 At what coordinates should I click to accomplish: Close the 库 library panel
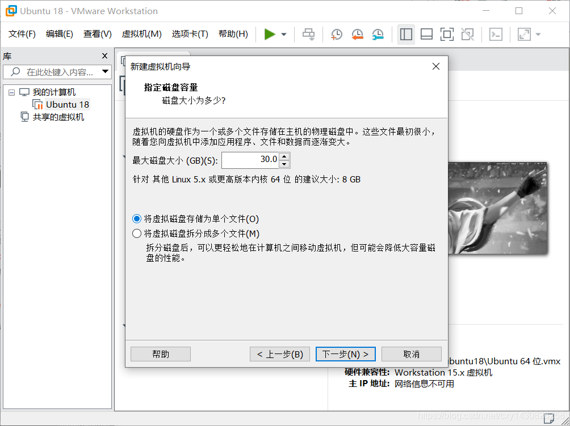(104, 56)
